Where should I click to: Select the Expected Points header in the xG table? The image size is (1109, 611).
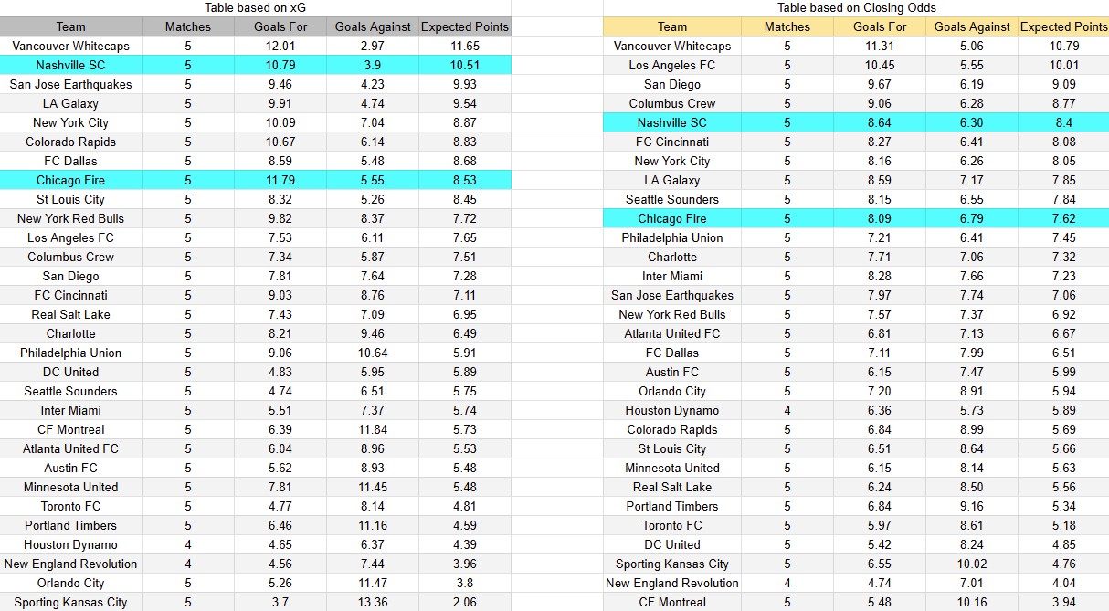[464, 26]
